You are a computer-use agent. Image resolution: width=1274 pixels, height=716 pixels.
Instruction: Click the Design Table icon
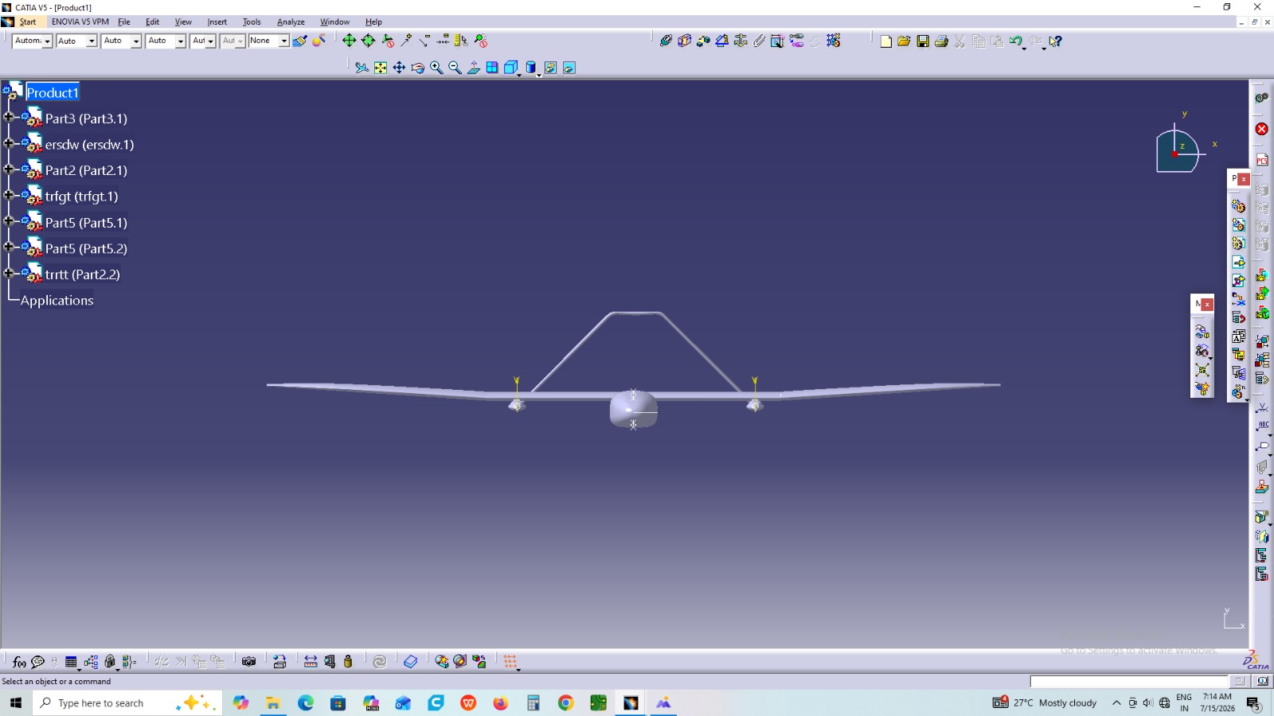click(71, 662)
